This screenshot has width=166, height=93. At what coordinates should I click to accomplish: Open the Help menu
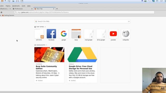click(x=29, y=6)
